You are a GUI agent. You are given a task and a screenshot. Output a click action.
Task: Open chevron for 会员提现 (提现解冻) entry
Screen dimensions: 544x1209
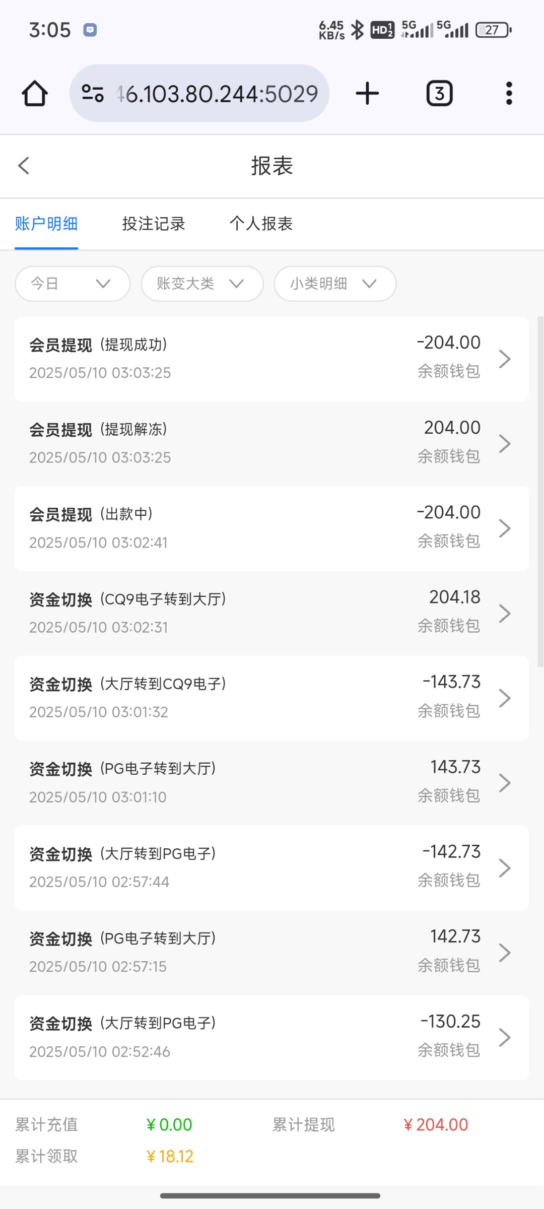point(504,444)
